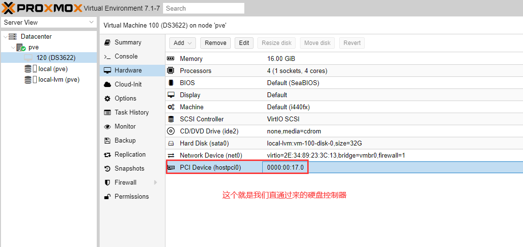Click the Processors CPU icon
Image resolution: width=523 pixels, height=247 pixels.
tap(171, 71)
